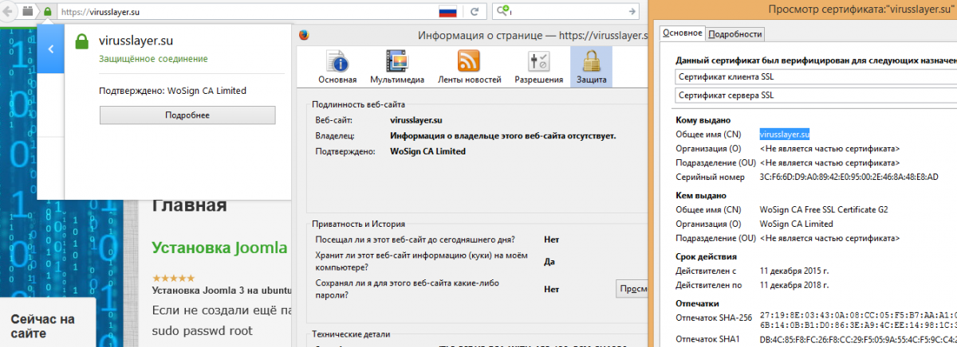Switch to Основное tab in certificate viewer

point(682,33)
